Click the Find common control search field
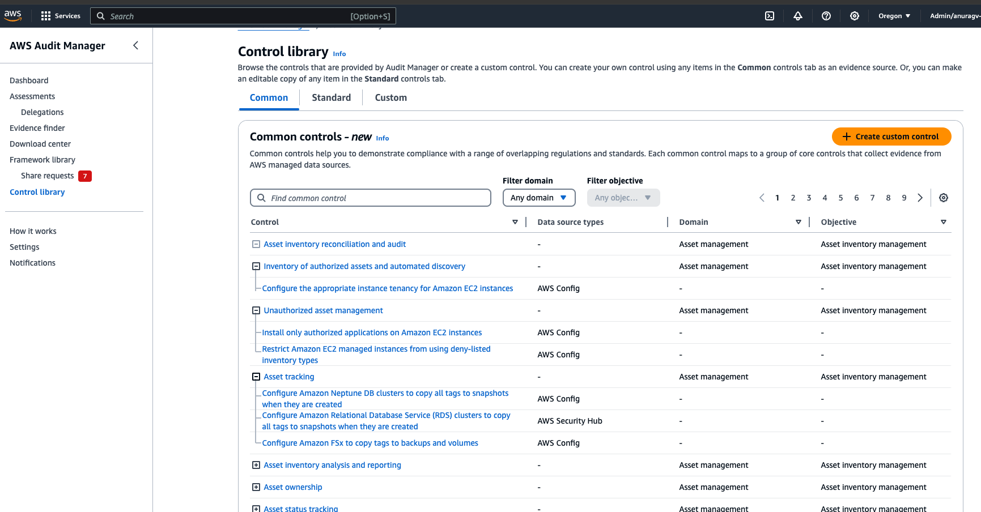Screen dimensions: 981x512 (370, 198)
